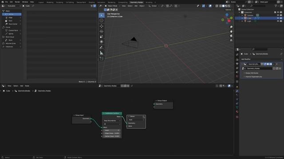Select the Face Corner domain in spreadsheet
The height and width of the screenshot is (159, 284).
click(13, 24)
